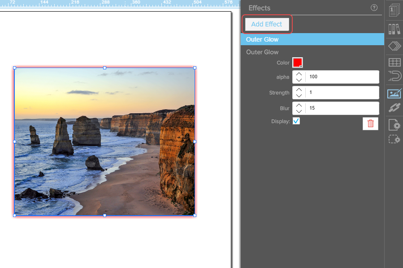Open the chain link panel icon
Viewport: 403px width, 268px height.
[394, 108]
